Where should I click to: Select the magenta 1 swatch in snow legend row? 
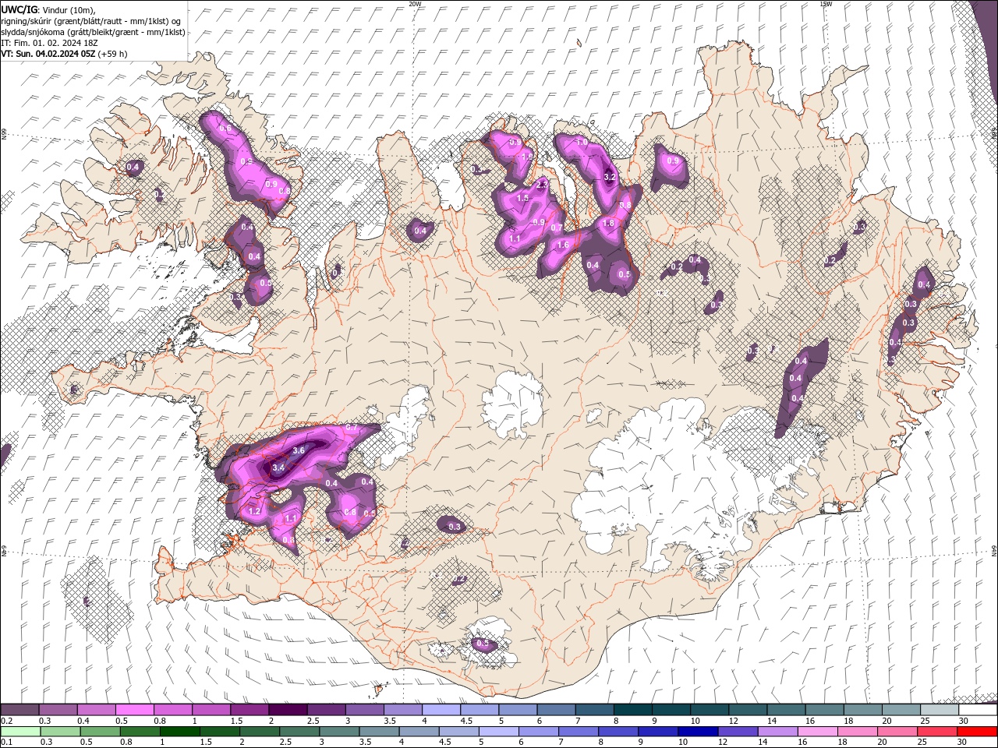[x=211, y=710]
